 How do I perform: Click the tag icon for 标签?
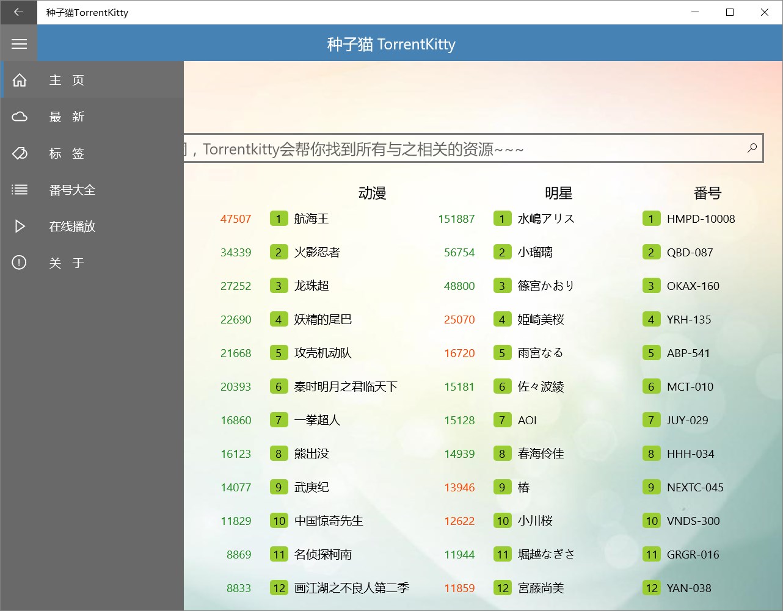(20, 153)
